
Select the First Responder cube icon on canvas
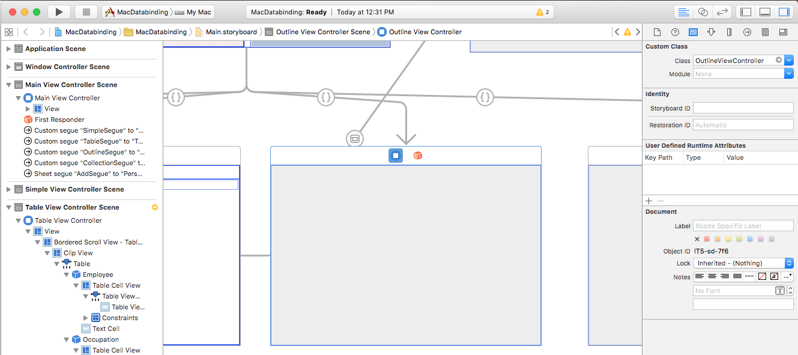click(x=418, y=156)
